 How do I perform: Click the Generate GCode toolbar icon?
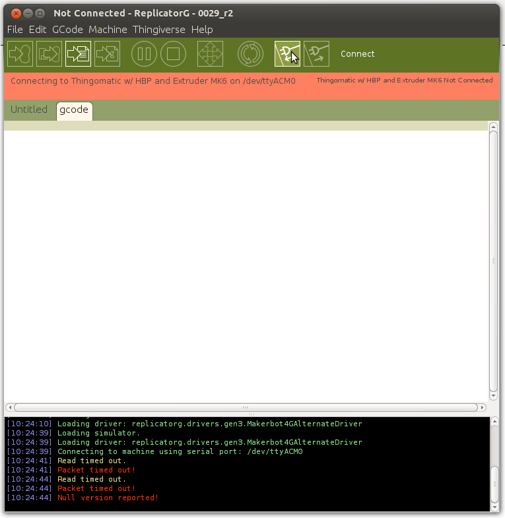click(107, 54)
